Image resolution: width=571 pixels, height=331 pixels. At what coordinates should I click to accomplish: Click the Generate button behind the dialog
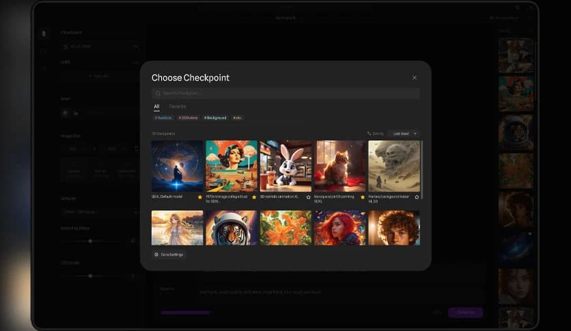click(x=465, y=313)
